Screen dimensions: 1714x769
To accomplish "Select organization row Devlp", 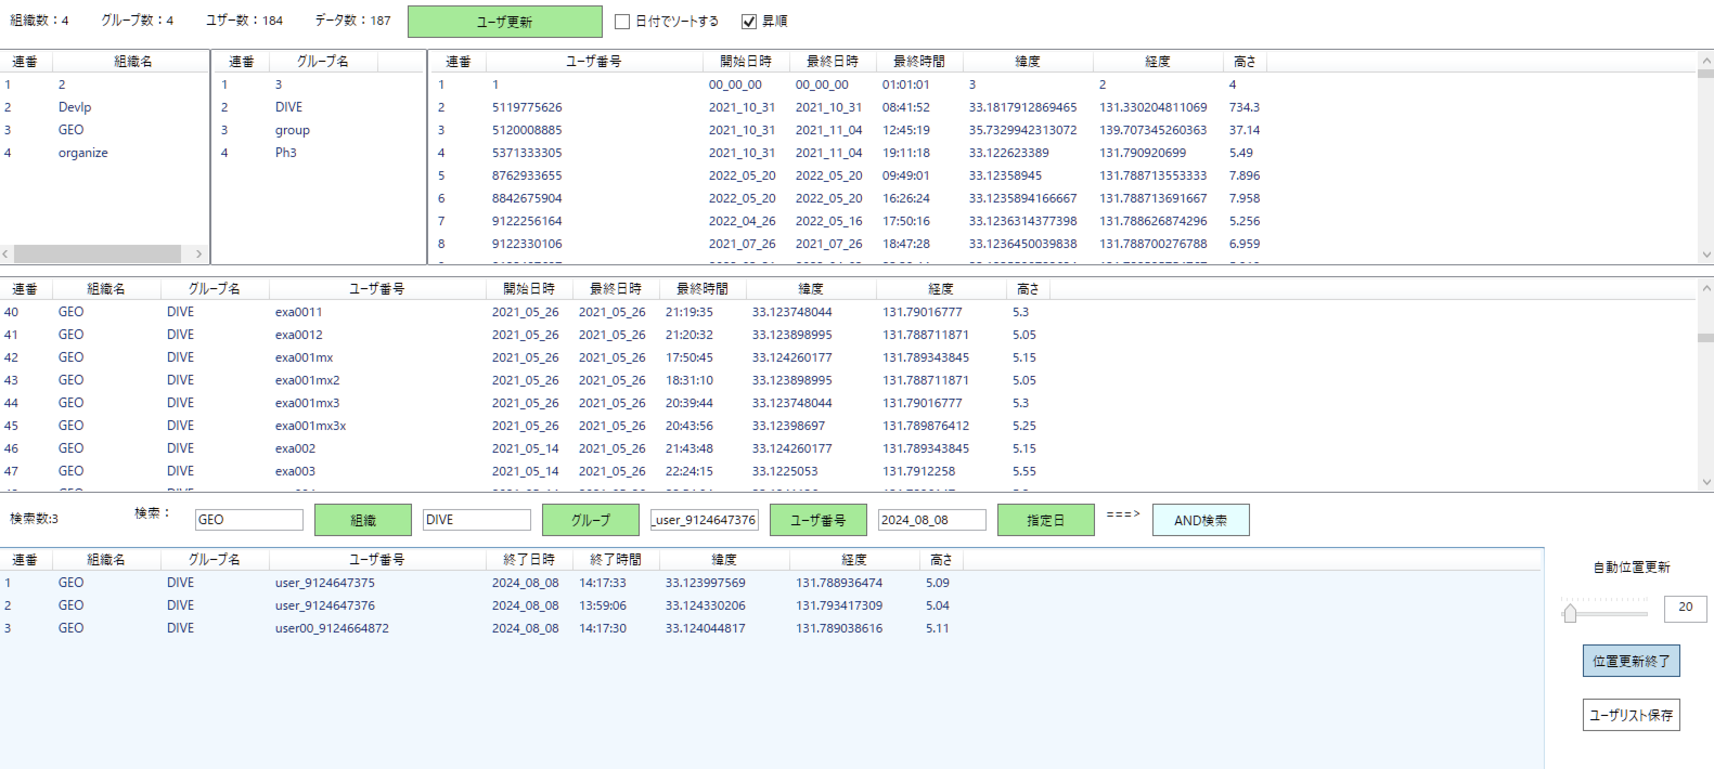I will tap(105, 107).
